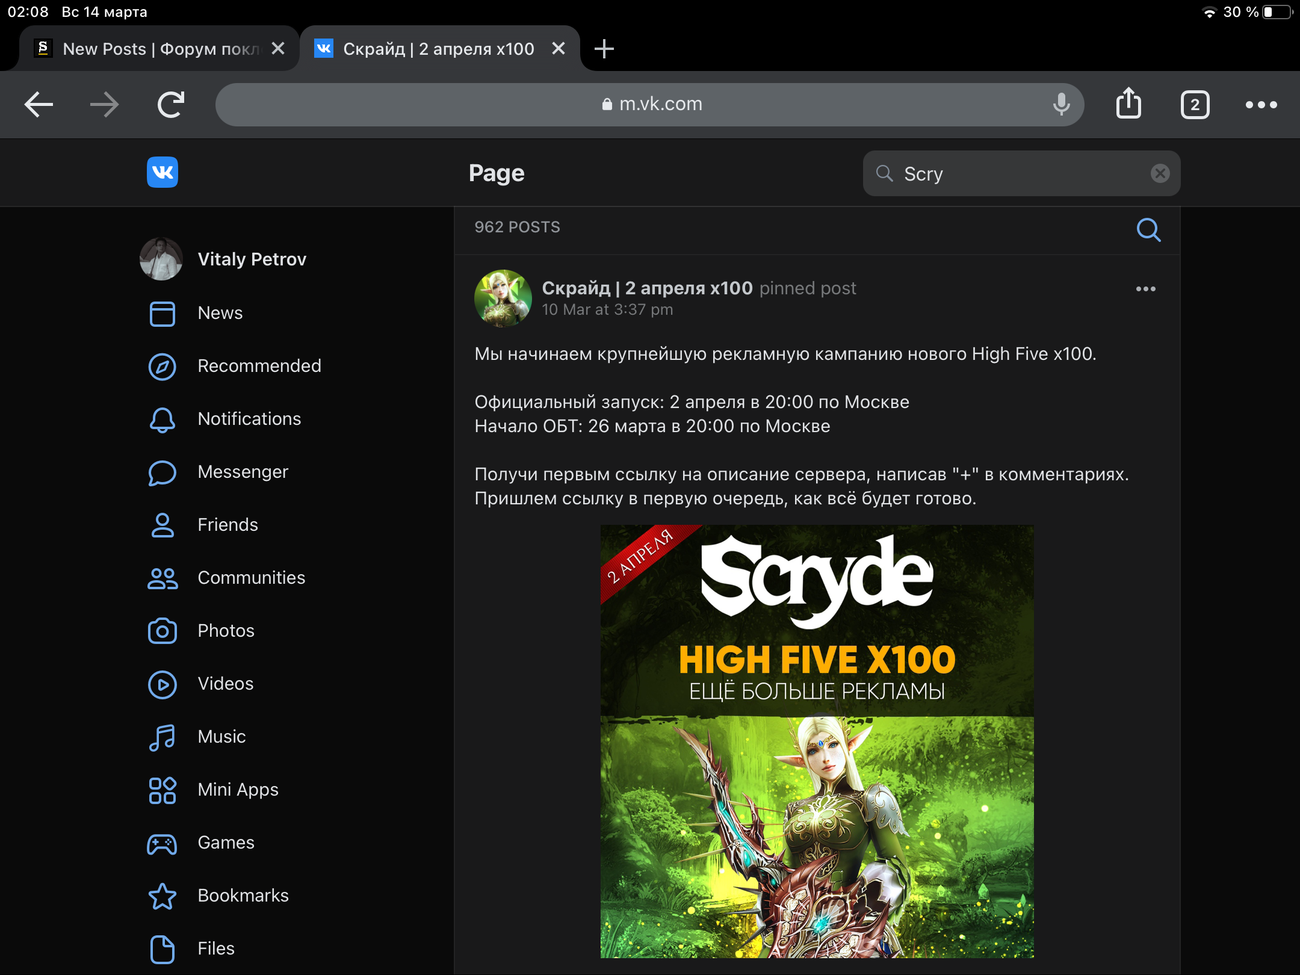The height and width of the screenshot is (975, 1300).
Task: Switch to the New Posts forum tab
Action: pyautogui.click(x=150, y=49)
